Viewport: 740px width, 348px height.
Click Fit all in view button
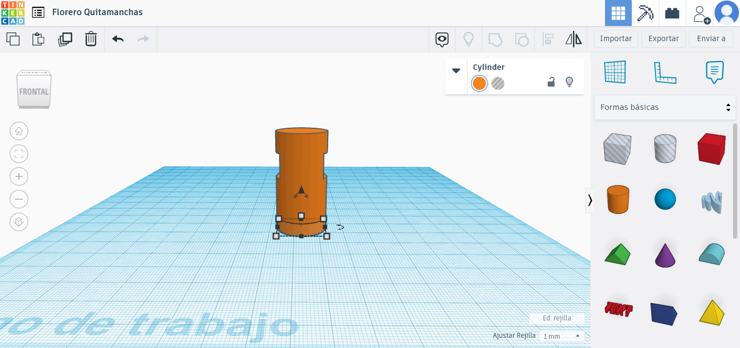(19, 154)
